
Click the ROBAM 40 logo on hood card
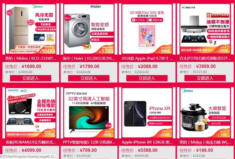coord(17,91)
